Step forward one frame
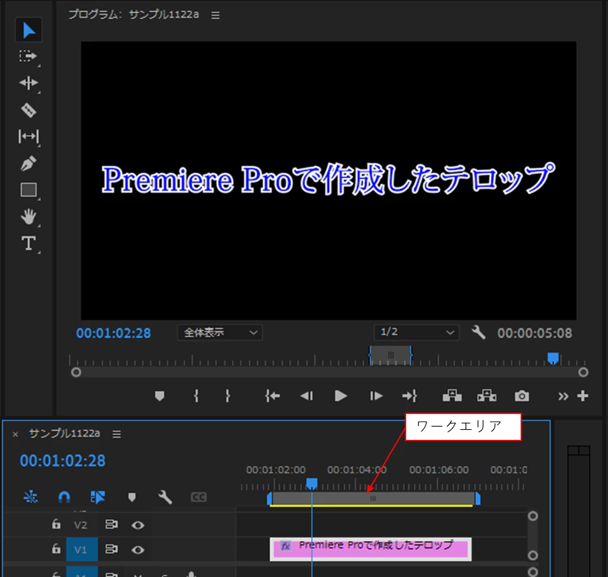 click(x=376, y=396)
